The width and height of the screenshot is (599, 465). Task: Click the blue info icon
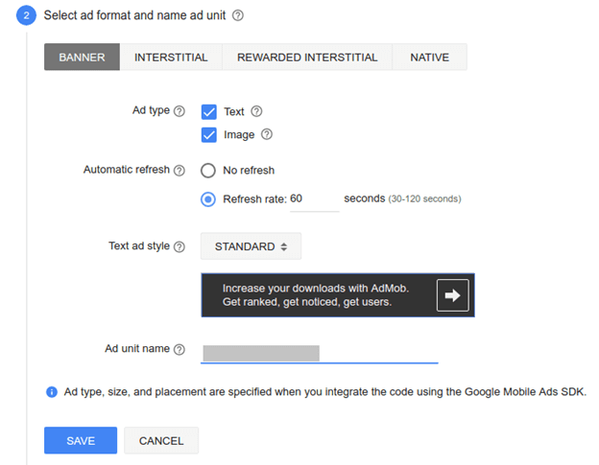coord(51,392)
